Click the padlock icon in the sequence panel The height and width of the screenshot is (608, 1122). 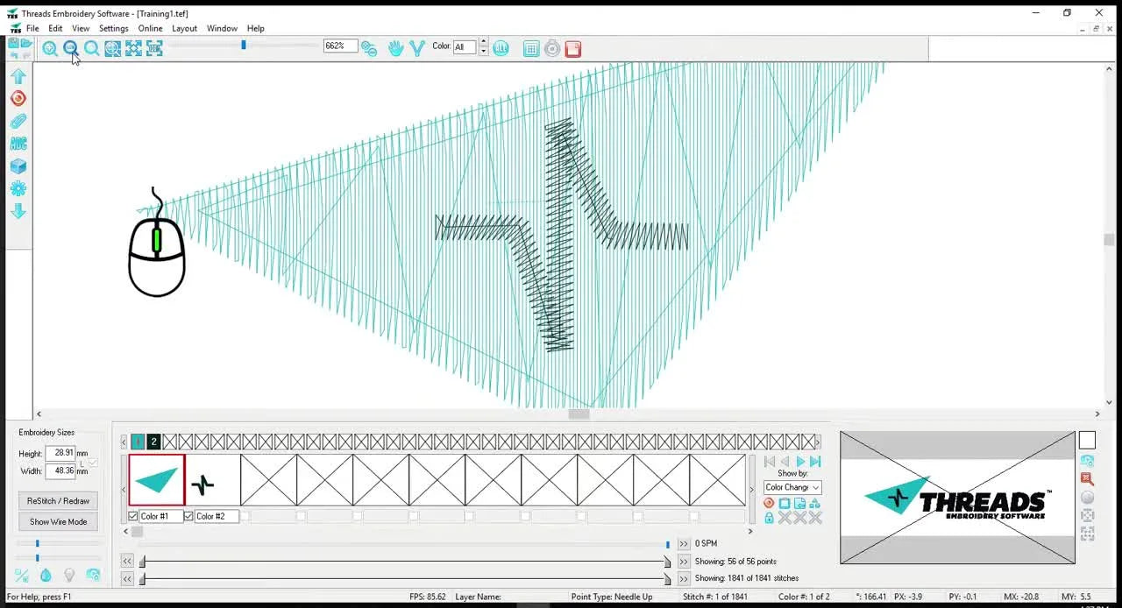pos(769,517)
